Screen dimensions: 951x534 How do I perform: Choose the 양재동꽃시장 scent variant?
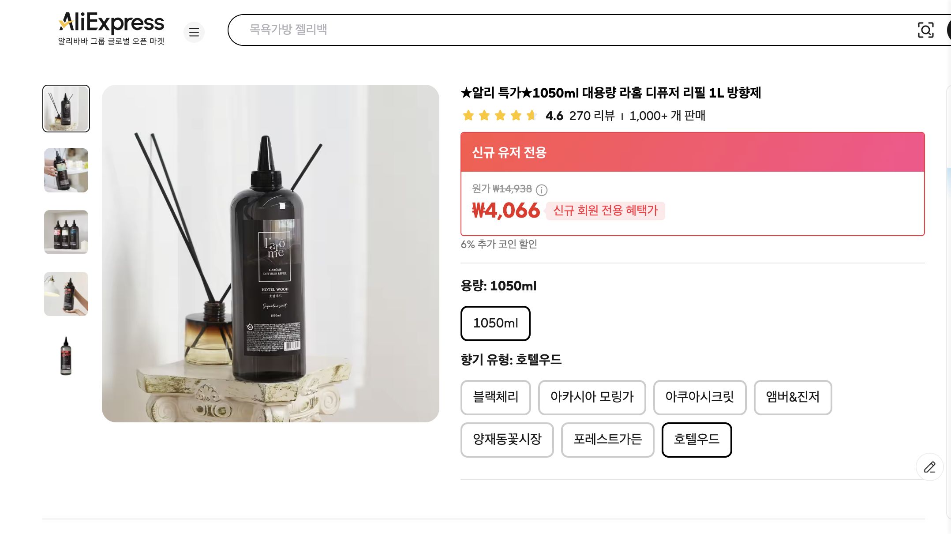pos(506,440)
